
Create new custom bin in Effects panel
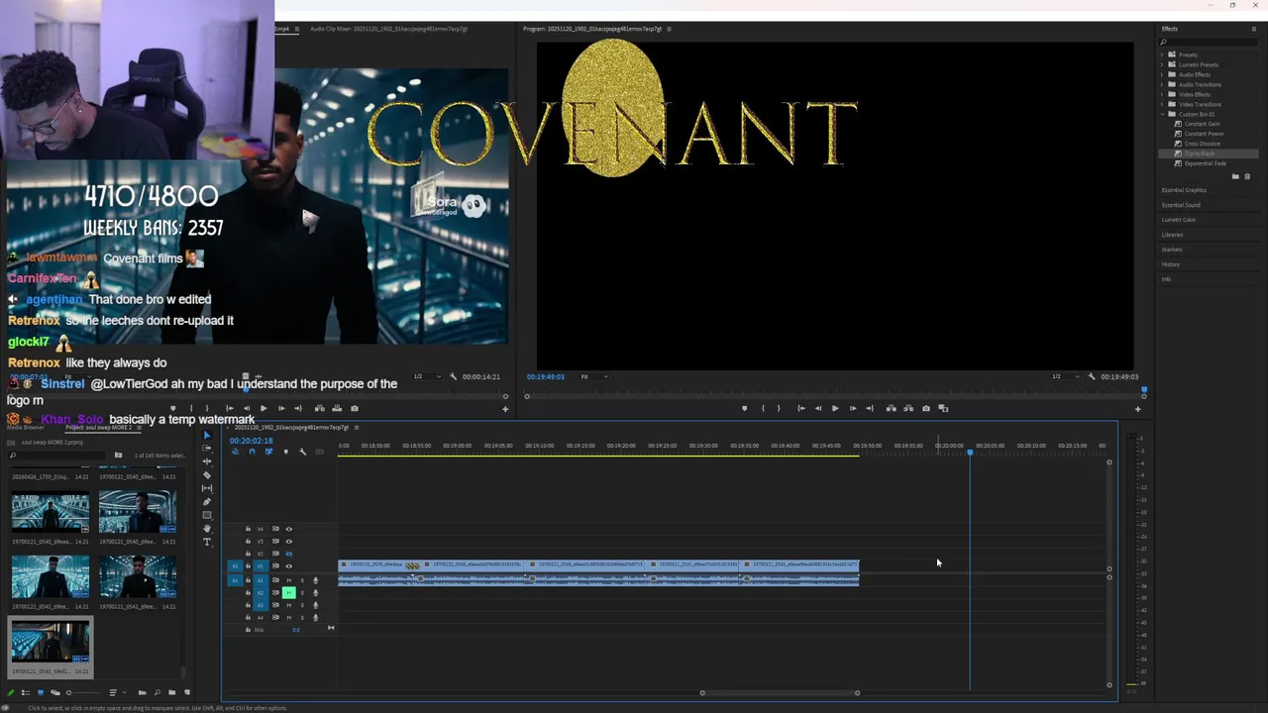pyautogui.click(x=1235, y=176)
